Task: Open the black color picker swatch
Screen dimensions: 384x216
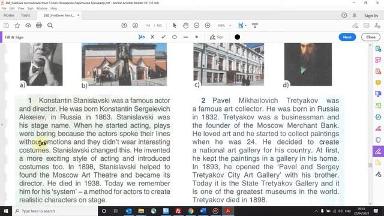Action: pyautogui.click(x=238, y=37)
